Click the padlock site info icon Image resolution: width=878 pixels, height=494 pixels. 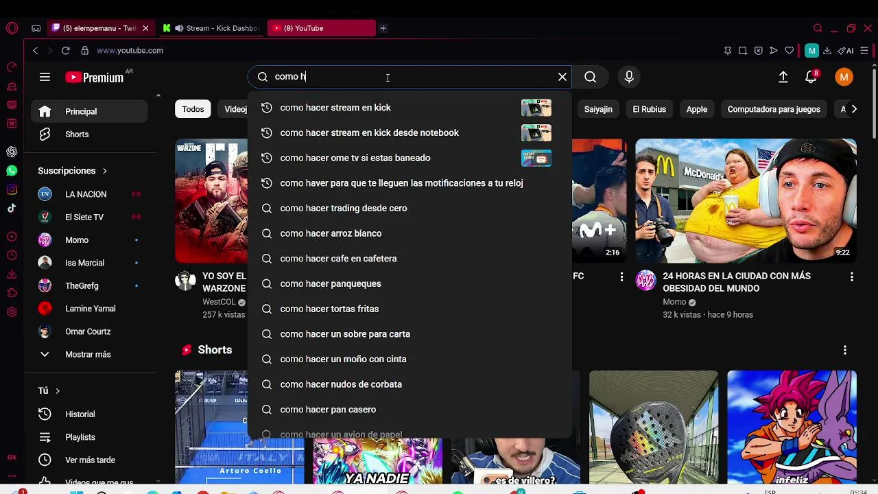coord(85,50)
